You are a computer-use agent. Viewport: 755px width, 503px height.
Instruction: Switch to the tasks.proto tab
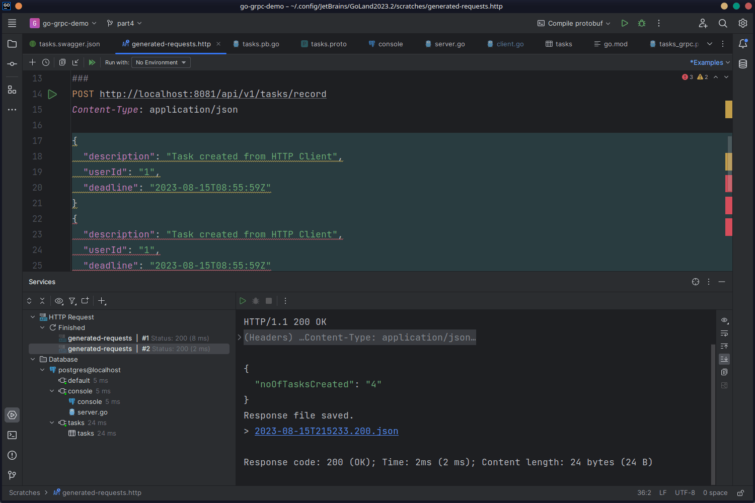coord(328,44)
